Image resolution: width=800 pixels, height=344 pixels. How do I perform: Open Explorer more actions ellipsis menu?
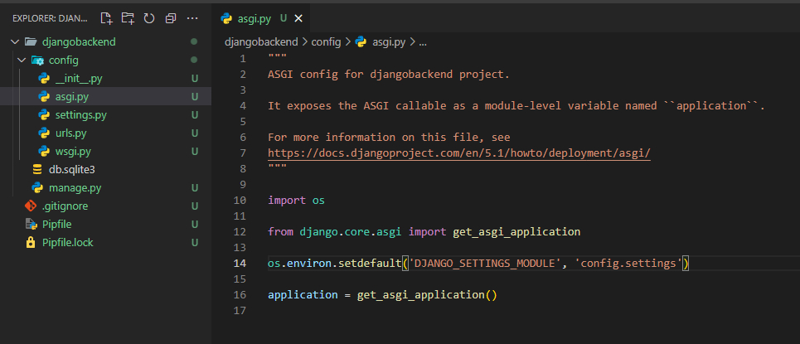click(x=192, y=17)
